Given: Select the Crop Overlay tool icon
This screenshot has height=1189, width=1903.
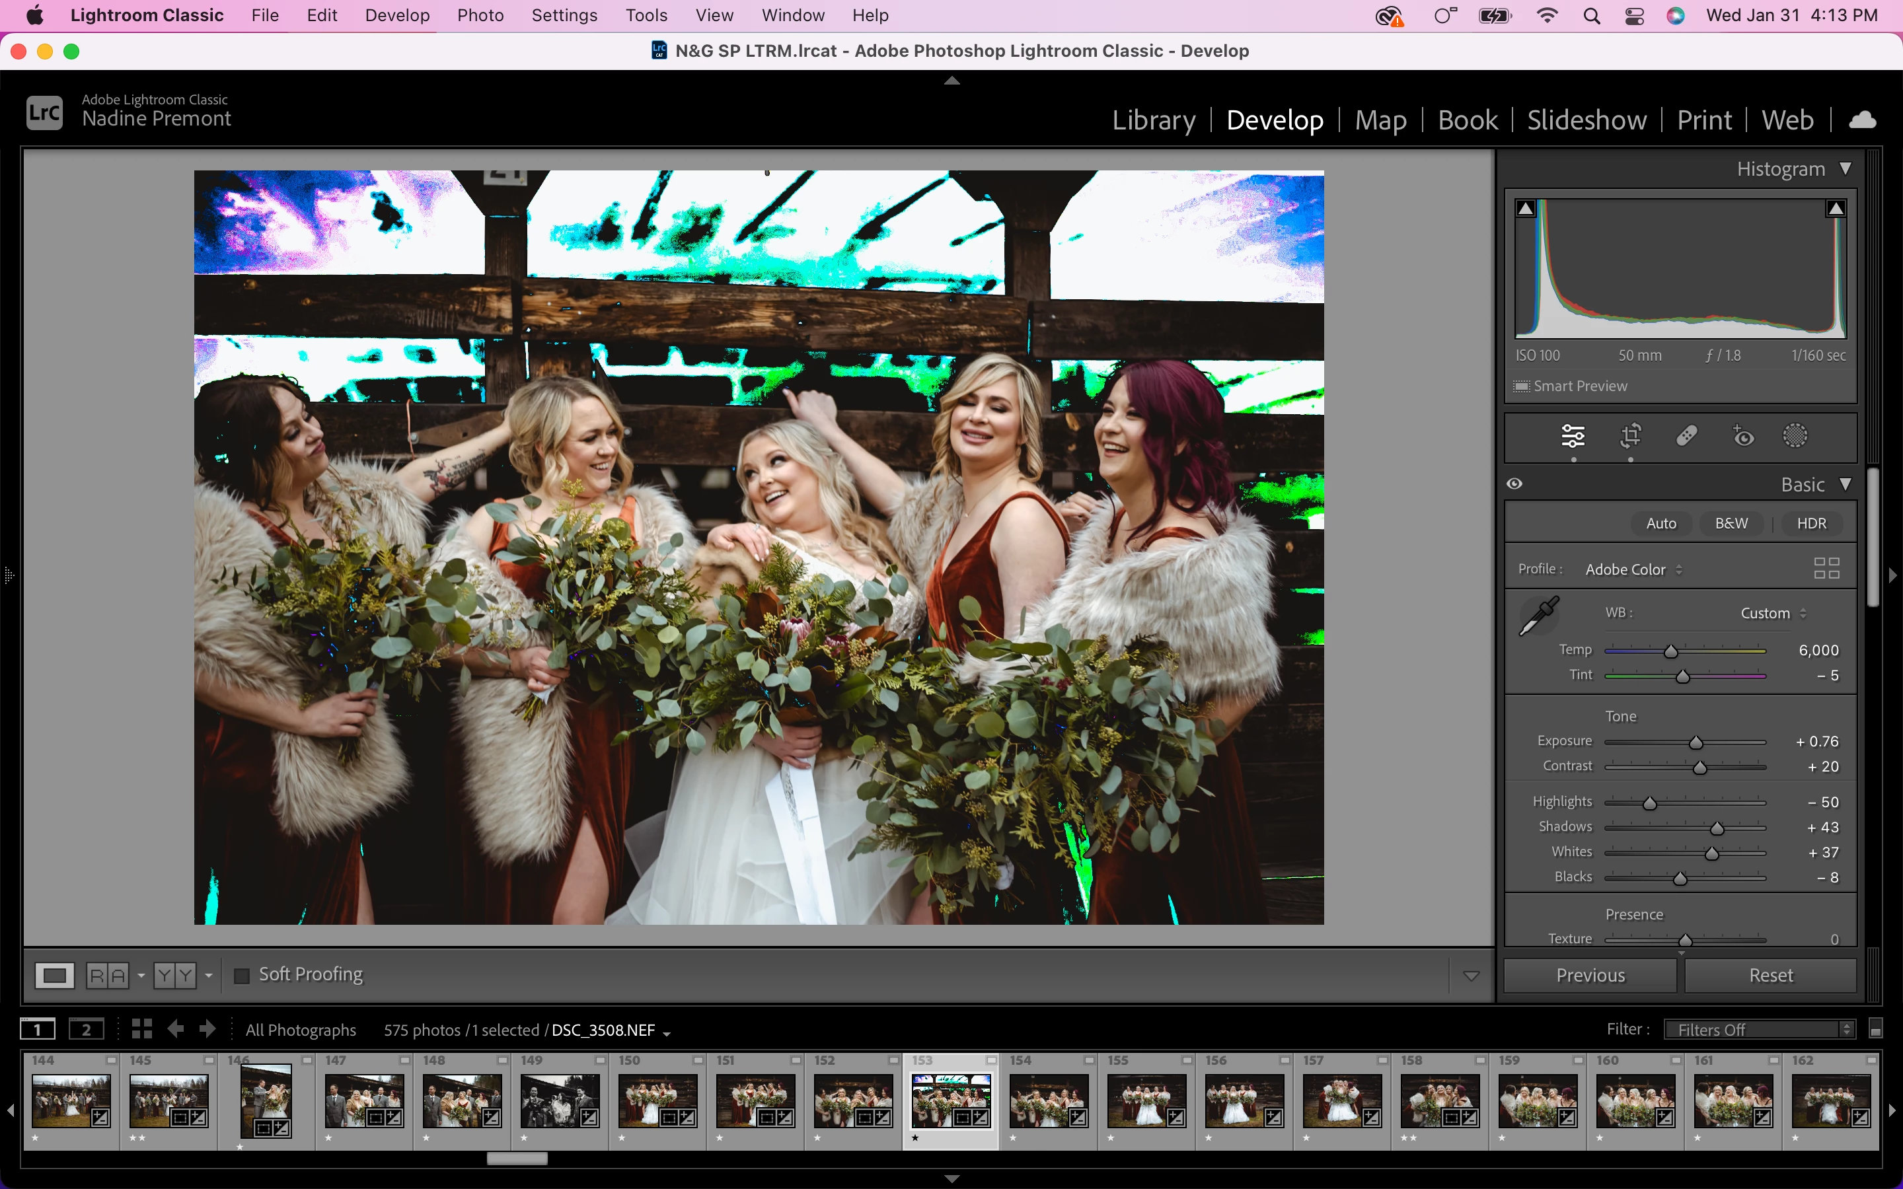Looking at the screenshot, I should (1631, 436).
